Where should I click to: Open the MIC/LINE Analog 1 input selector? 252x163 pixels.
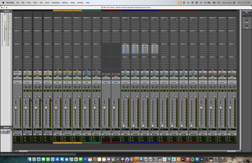coord(18,72)
